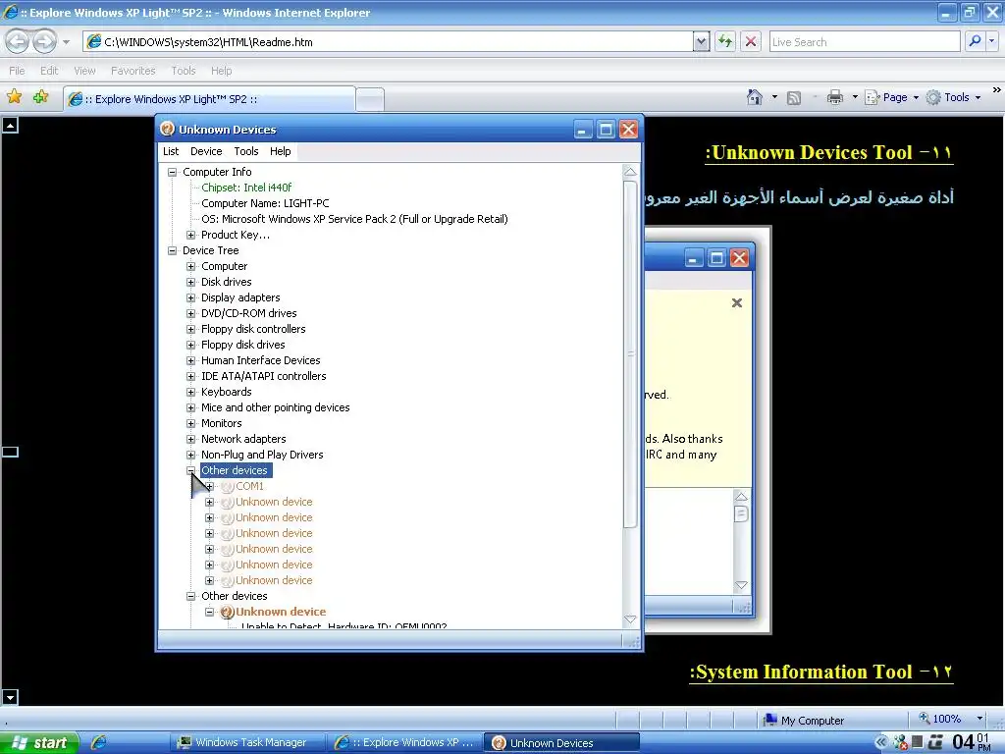Collapse the Device Tree node
The image size is (1005, 754).
(172, 250)
